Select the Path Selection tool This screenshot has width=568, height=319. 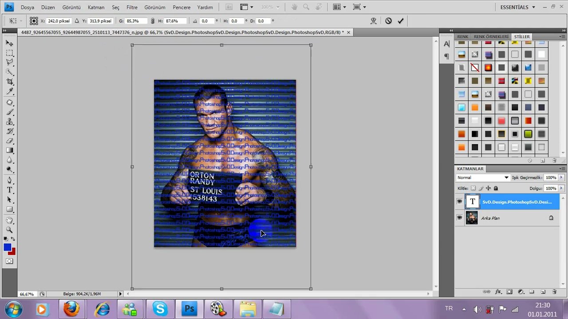pos(9,200)
